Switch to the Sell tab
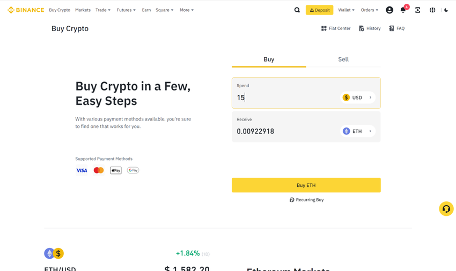456x271 pixels. [343, 59]
